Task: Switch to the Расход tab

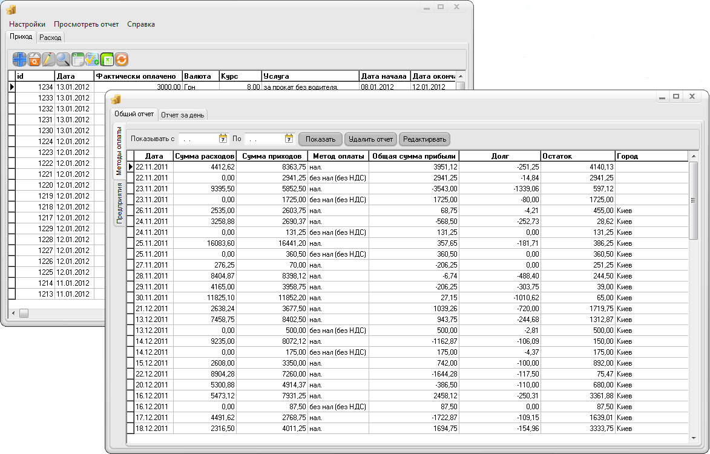Action: (50, 38)
